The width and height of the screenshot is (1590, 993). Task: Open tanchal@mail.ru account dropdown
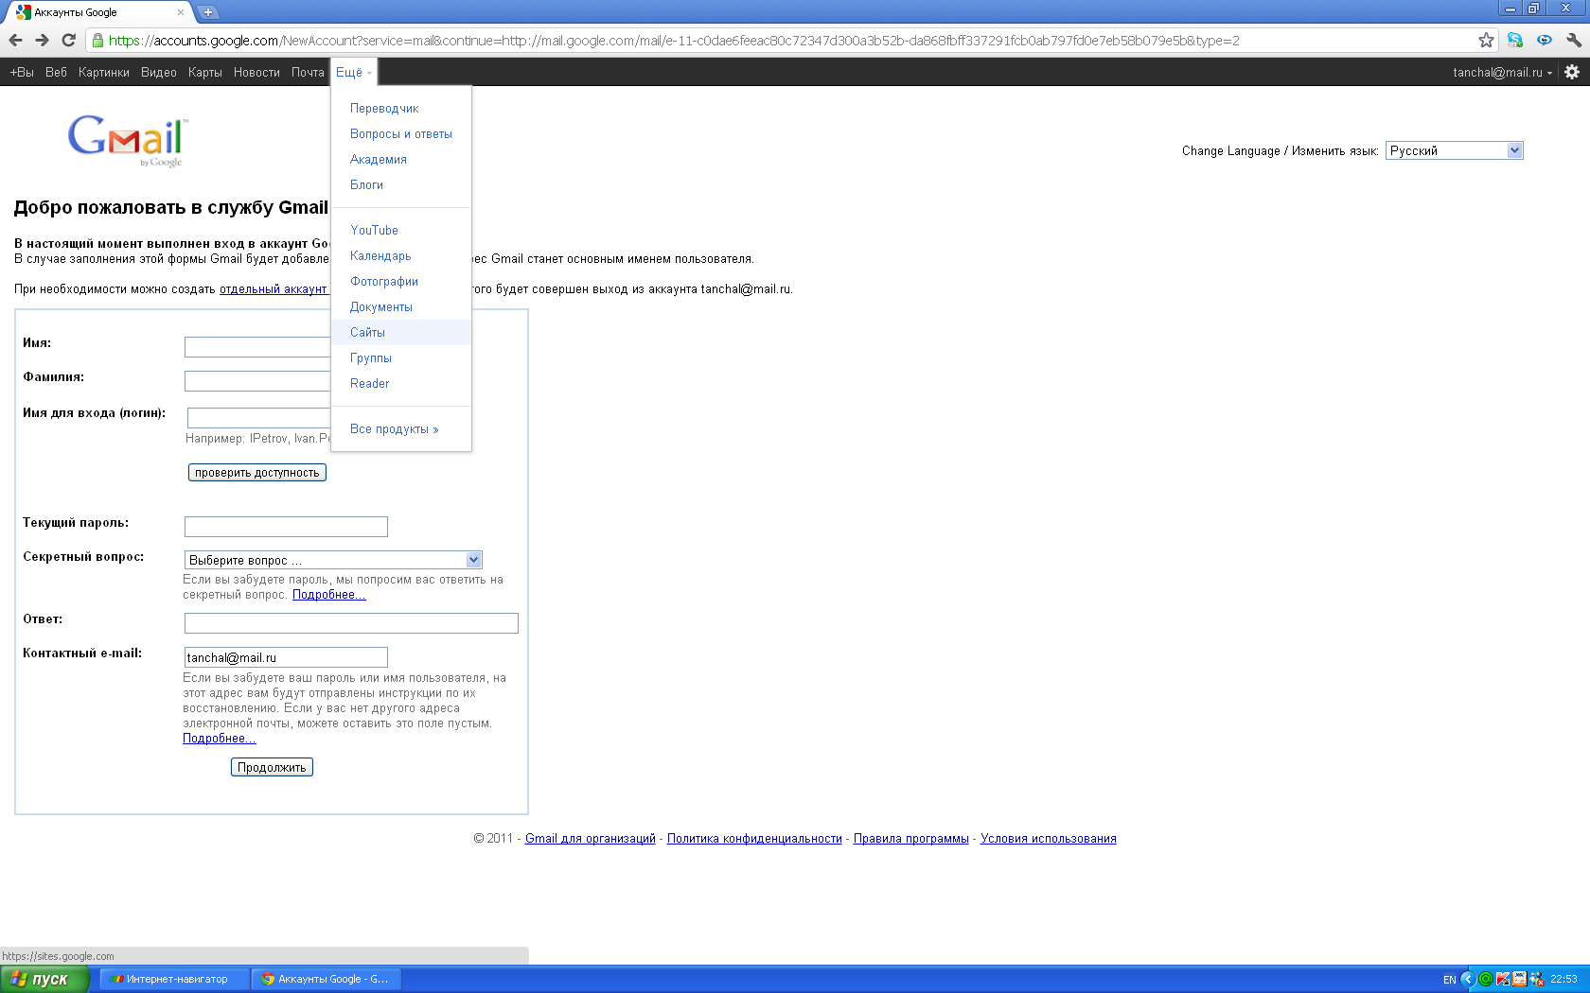click(1502, 72)
